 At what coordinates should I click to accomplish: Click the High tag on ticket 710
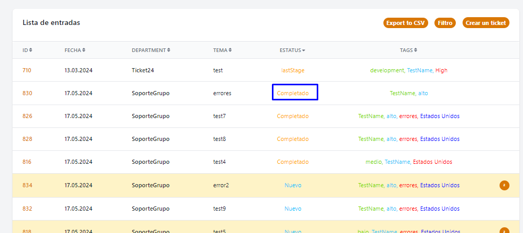tap(441, 70)
